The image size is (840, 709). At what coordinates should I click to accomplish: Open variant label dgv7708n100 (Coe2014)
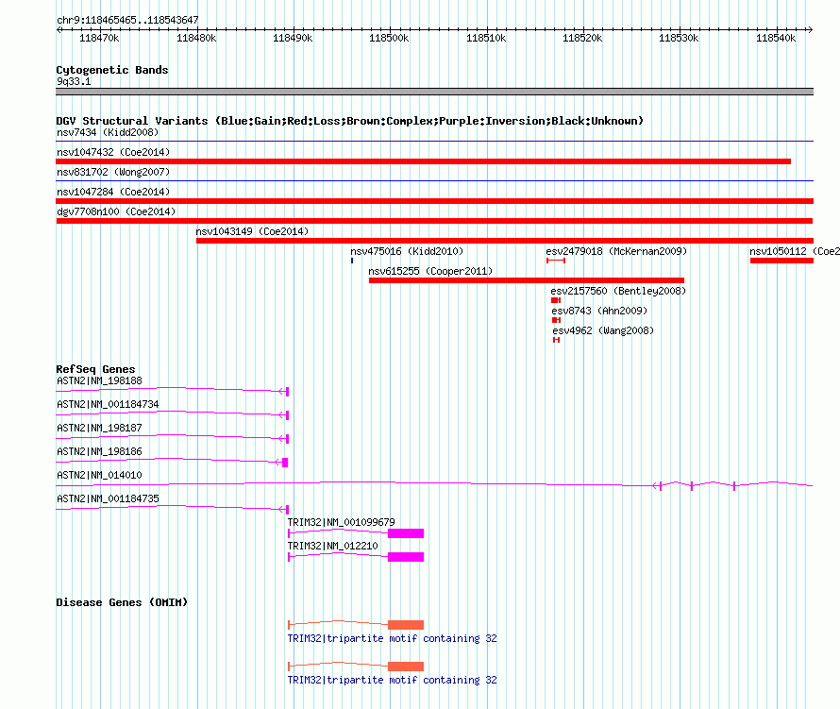(x=116, y=211)
